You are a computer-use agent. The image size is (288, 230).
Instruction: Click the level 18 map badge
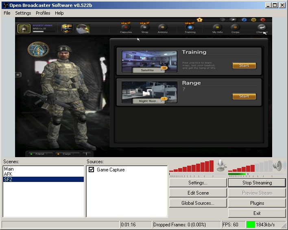(x=164, y=68)
